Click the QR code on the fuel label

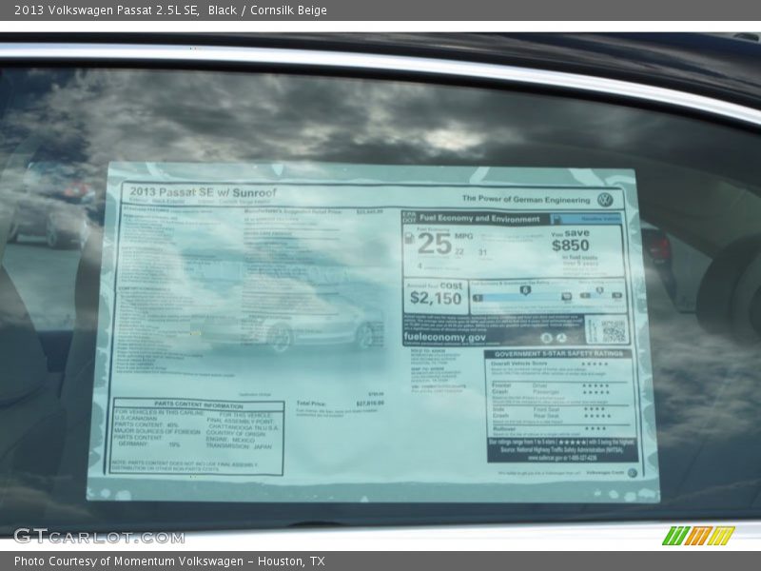(607, 330)
